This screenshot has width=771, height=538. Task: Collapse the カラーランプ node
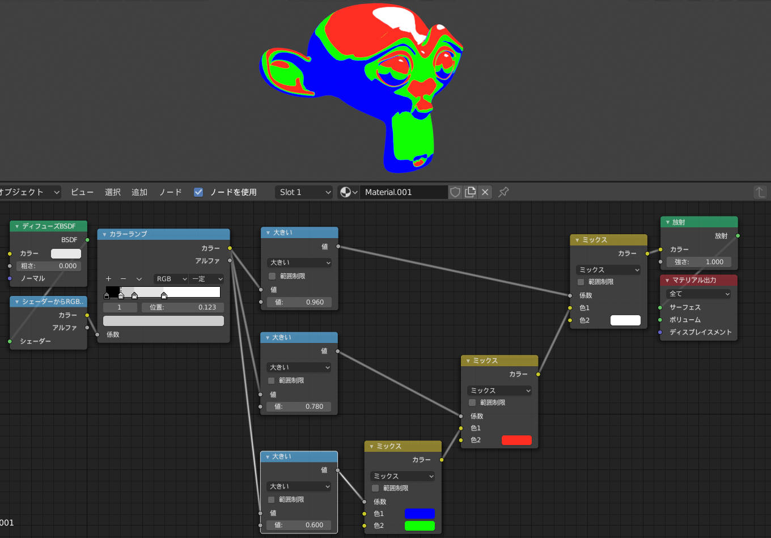104,234
